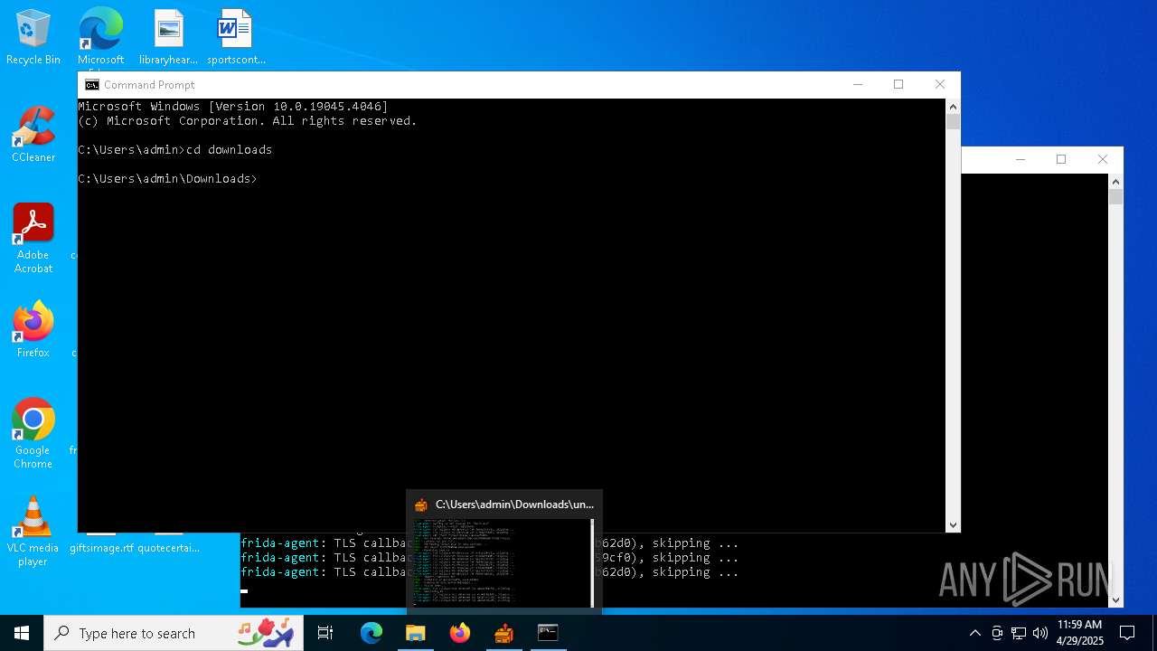The height and width of the screenshot is (651, 1157).
Task: Click the C:\Users\admin\Downloads> prompt line
Action: [x=167, y=179]
